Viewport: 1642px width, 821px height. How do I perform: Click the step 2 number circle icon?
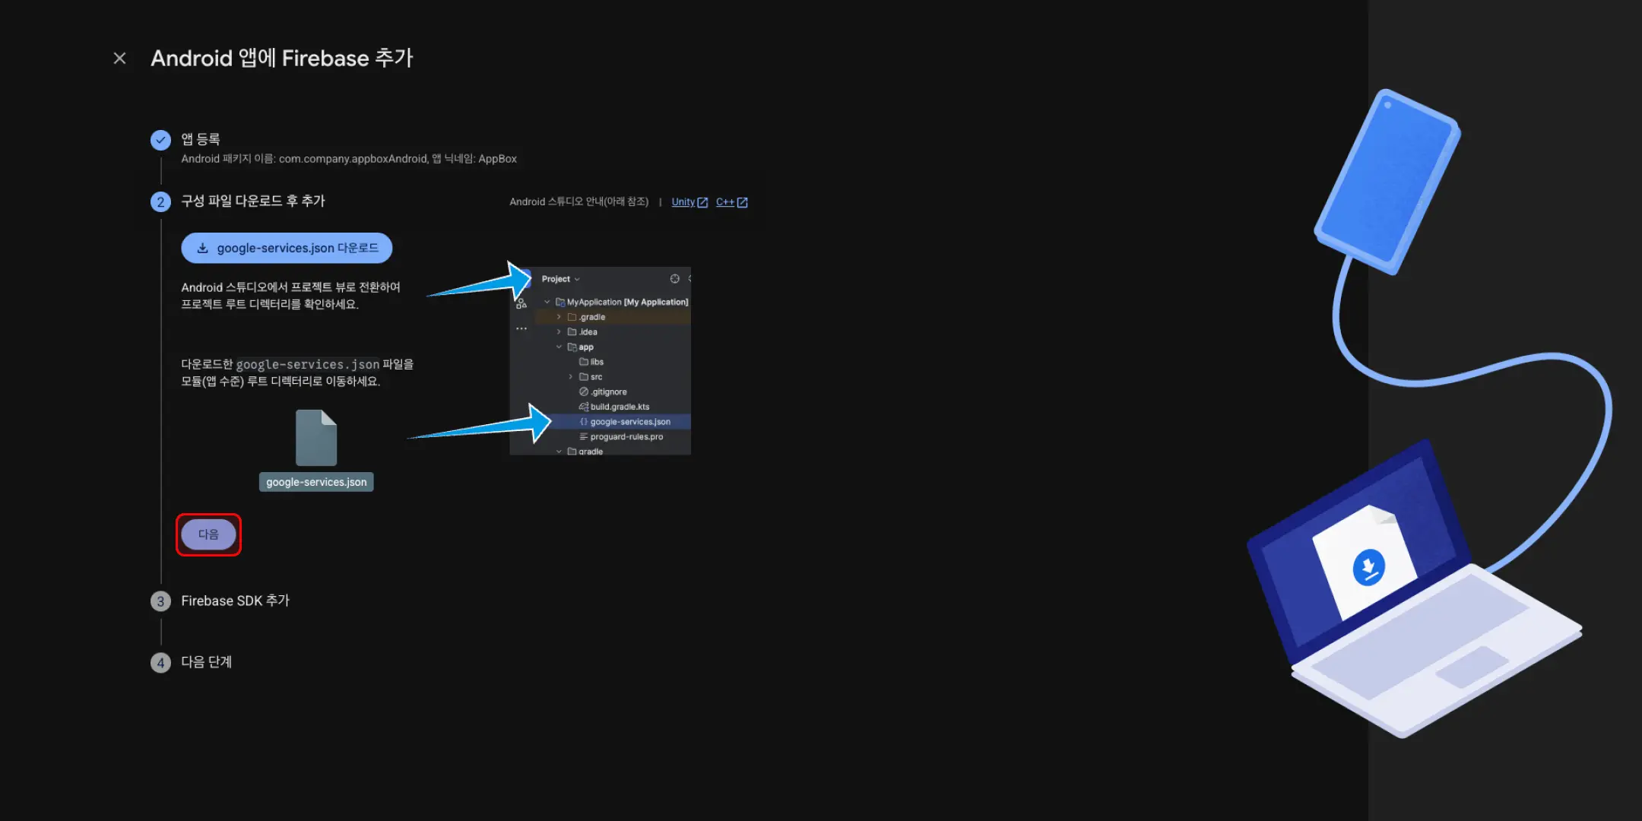pyautogui.click(x=160, y=201)
